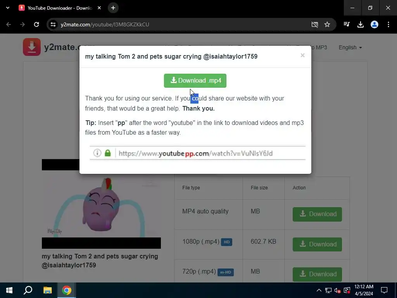Click the File type column header
The height and width of the screenshot is (298, 397).
click(x=191, y=188)
